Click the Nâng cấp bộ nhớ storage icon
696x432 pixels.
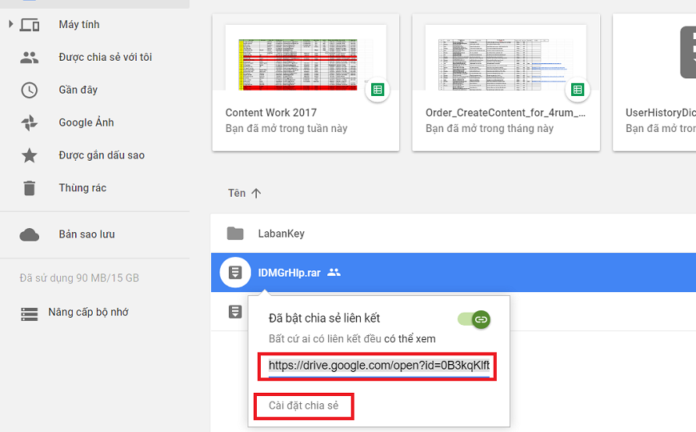tap(30, 314)
